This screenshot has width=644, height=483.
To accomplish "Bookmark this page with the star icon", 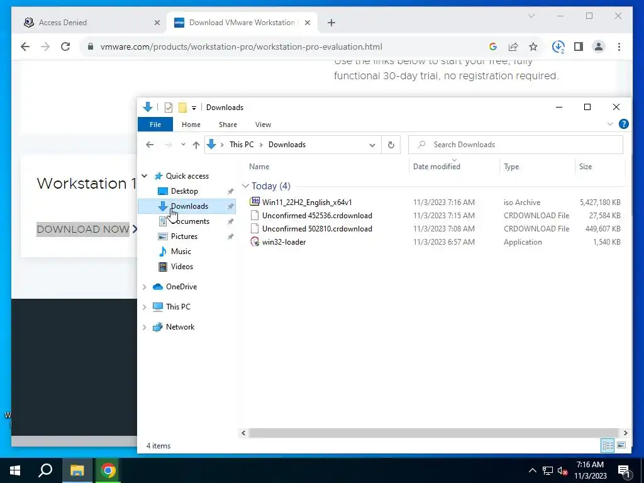I will point(533,47).
